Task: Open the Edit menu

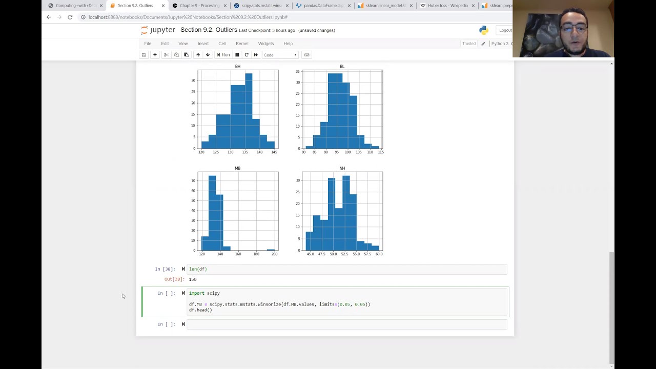Action: [165, 44]
